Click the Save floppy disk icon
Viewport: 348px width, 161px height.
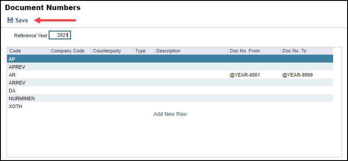pos(10,20)
